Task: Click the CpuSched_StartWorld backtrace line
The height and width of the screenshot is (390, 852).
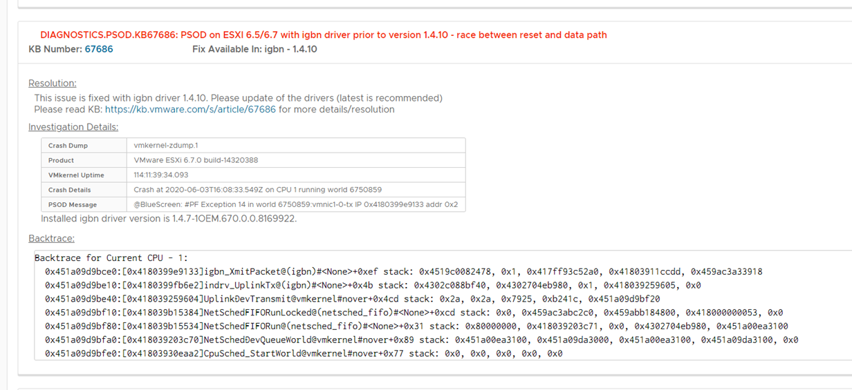Action: pyautogui.click(x=304, y=353)
